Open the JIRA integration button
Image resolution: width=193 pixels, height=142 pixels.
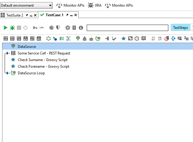click(x=95, y=5)
